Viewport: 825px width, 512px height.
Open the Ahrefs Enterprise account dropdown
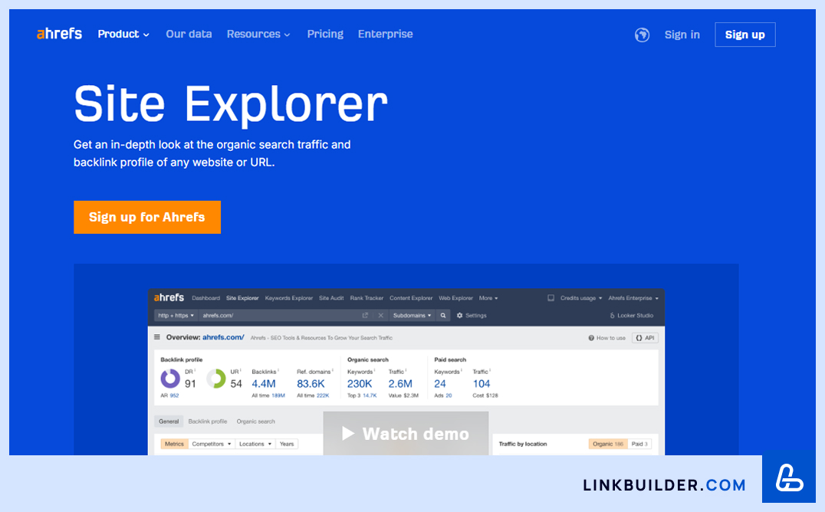click(x=633, y=298)
